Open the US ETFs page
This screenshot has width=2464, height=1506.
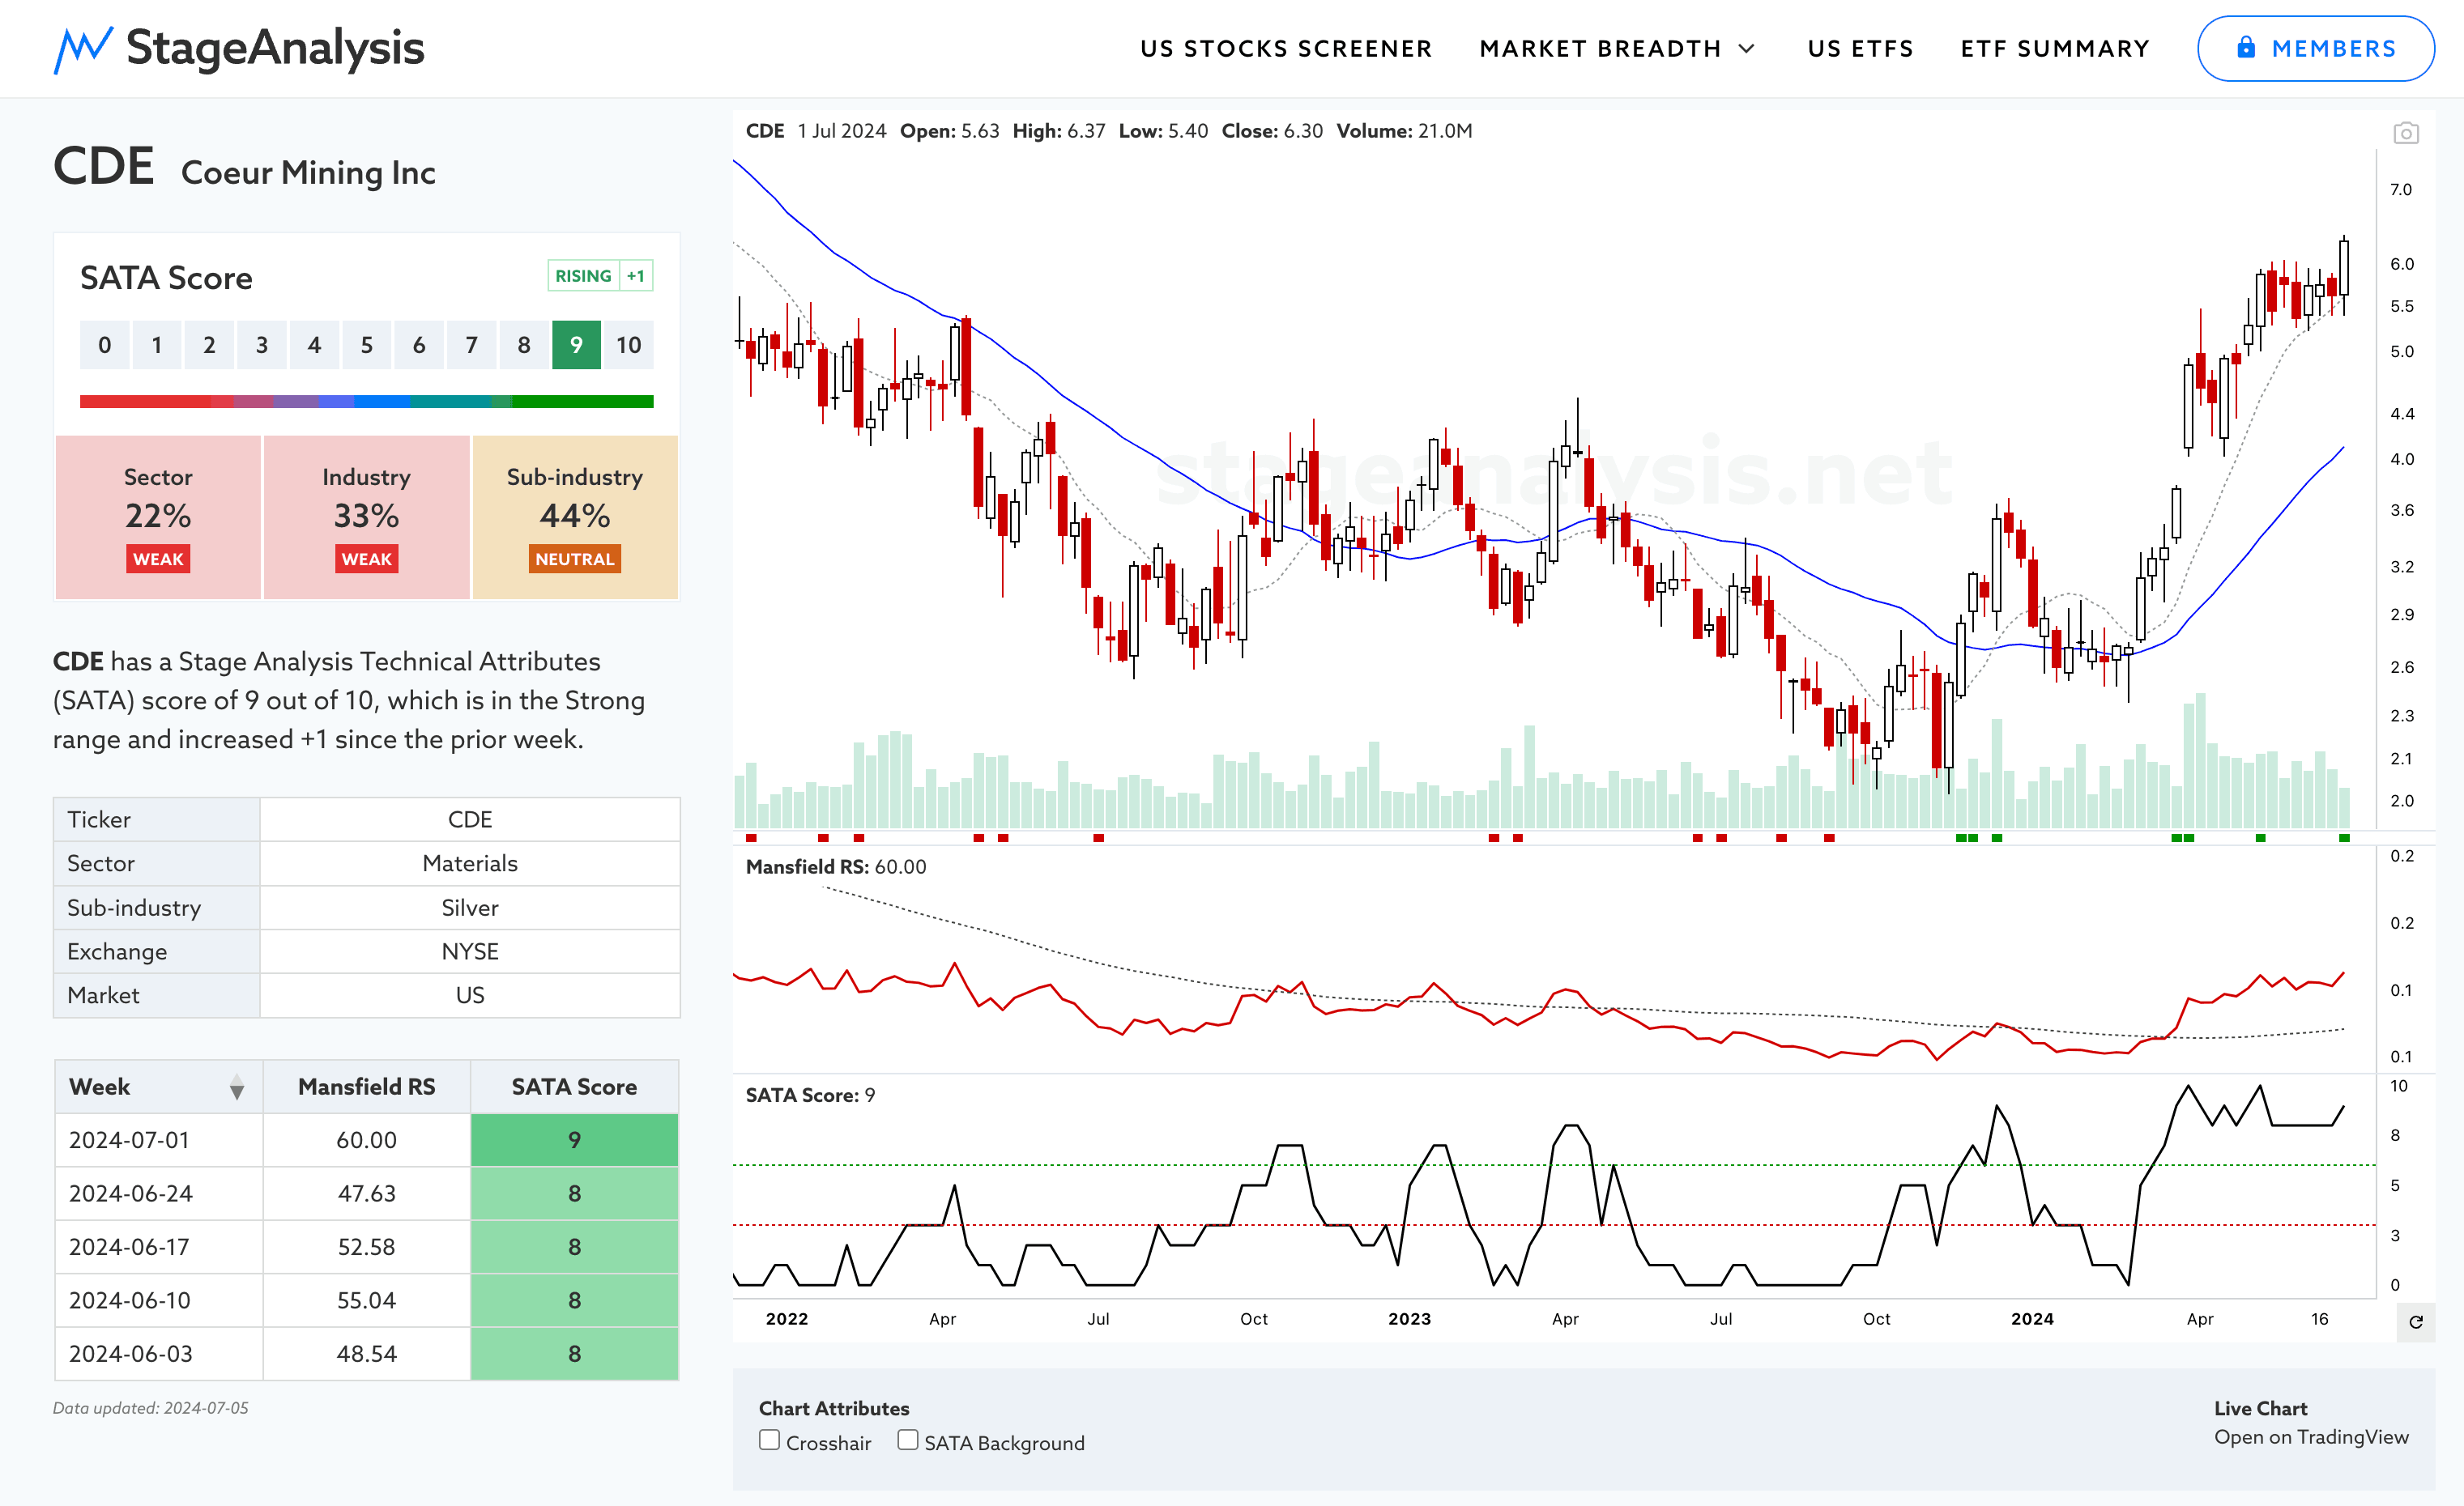pos(1860,49)
